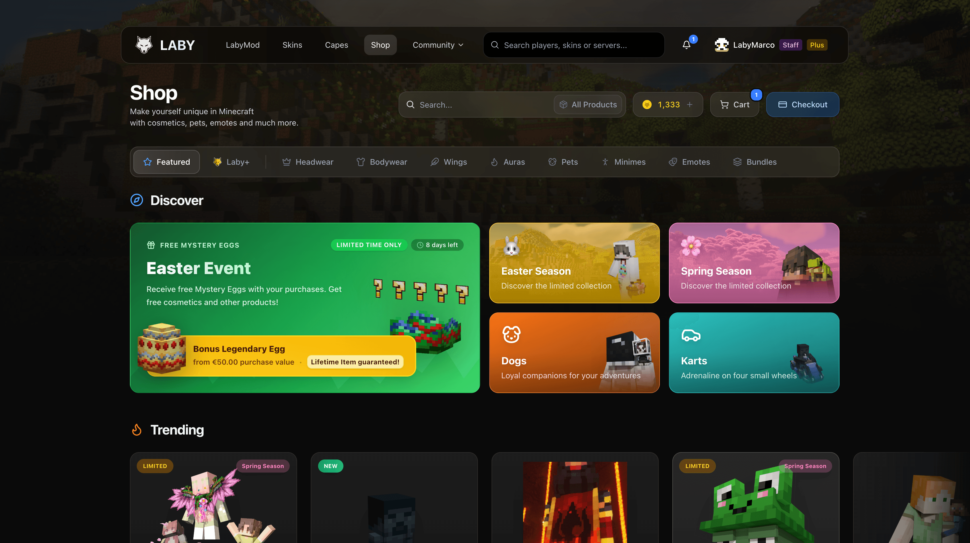Viewport: 970px width, 543px height.
Task: Click the LabyMarco avatar icon
Action: [x=722, y=45]
